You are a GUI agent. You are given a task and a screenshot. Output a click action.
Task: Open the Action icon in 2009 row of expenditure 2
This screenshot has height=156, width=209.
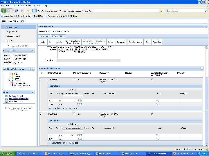[x=158, y=139]
